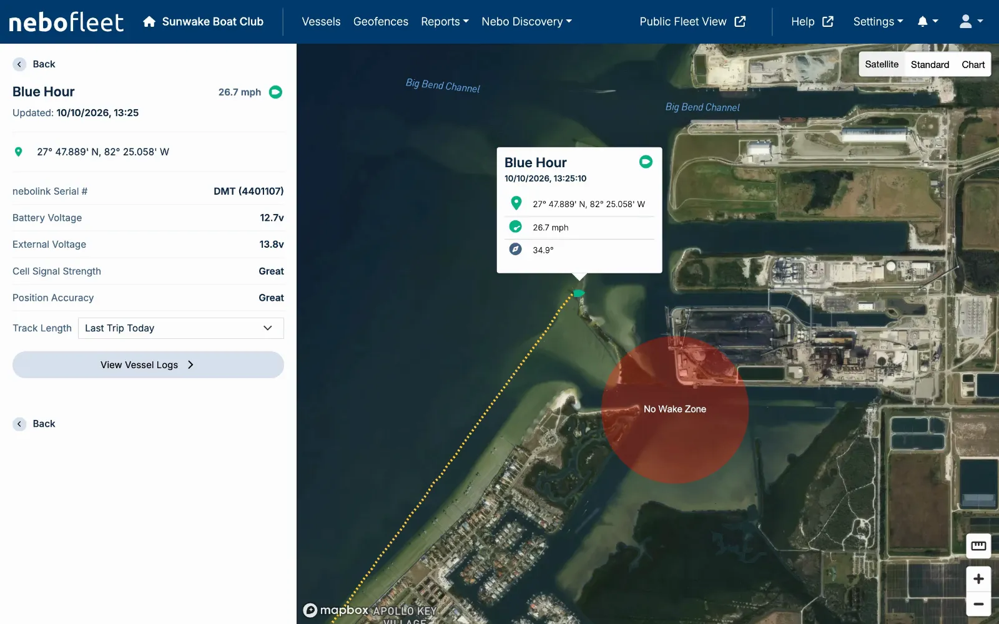The width and height of the screenshot is (999, 624).
Task: Click the Blue Hour vessel marker on map
Action: (x=579, y=293)
